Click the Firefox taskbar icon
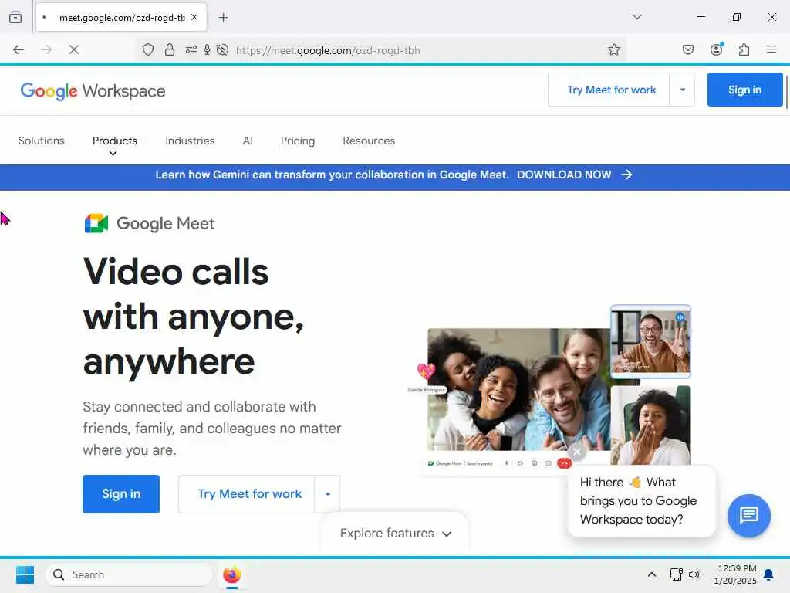Viewport: 790px width, 593px height. (231, 574)
